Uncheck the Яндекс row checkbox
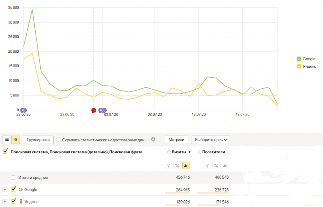The height and width of the screenshot is (207, 323). coord(13,201)
